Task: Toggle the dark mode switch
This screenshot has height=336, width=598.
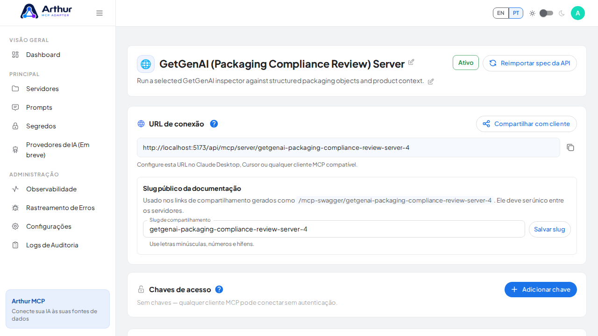Action: (547, 13)
